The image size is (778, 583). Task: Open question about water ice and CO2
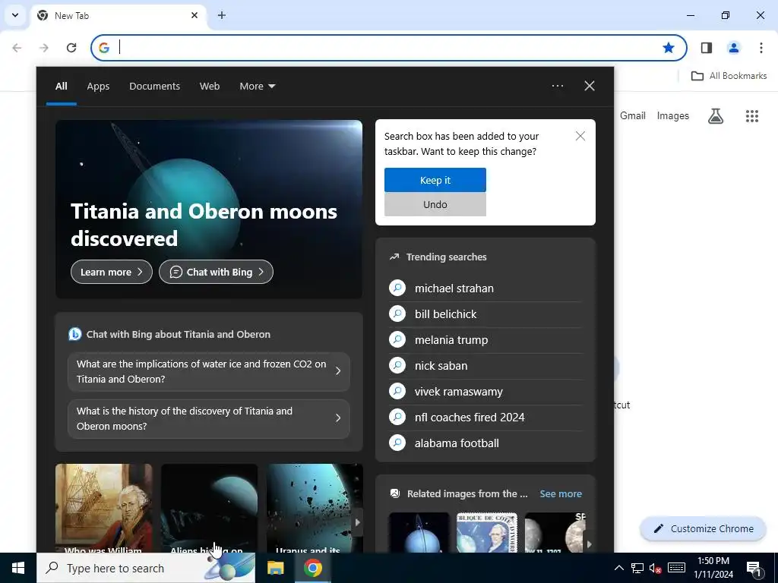coord(209,371)
